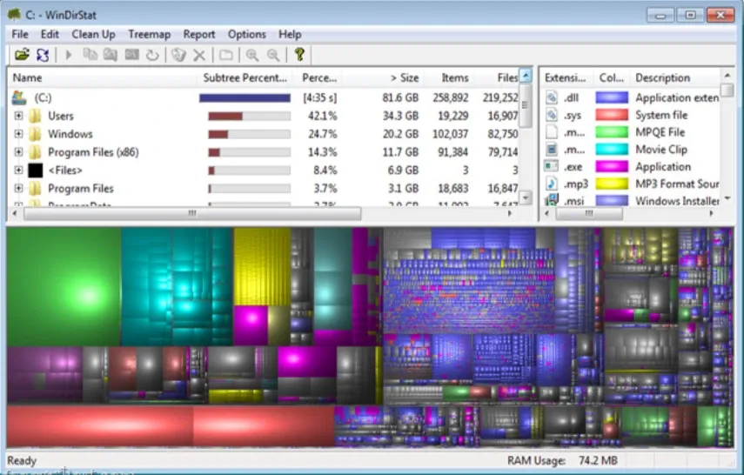The height and width of the screenshot is (475, 744).
Task: Open the Treemap menu
Action: [x=149, y=34]
